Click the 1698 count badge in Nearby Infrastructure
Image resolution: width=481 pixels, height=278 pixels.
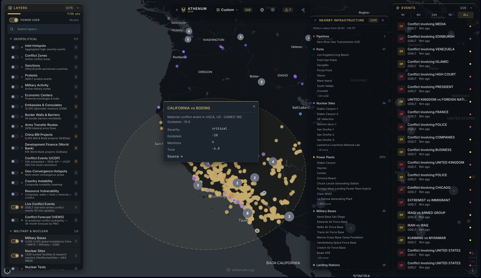click(x=373, y=20)
